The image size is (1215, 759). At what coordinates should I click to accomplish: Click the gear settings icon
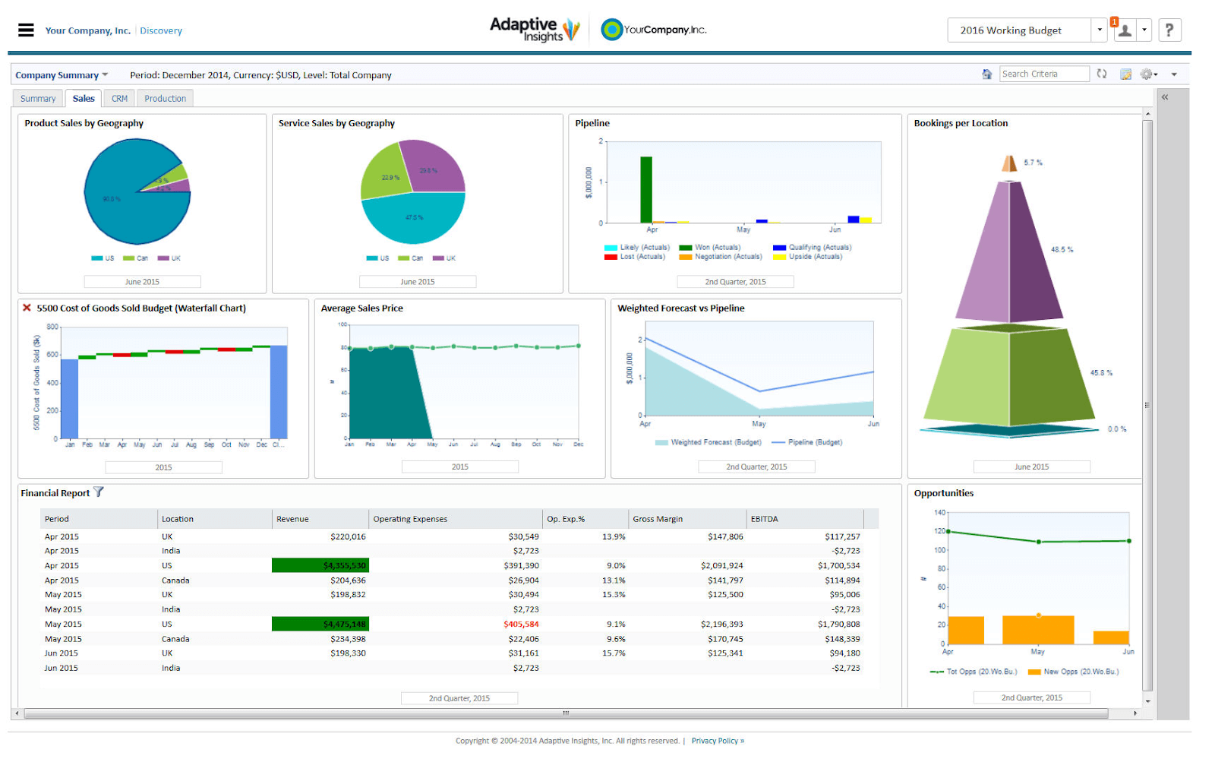(1147, 74)
